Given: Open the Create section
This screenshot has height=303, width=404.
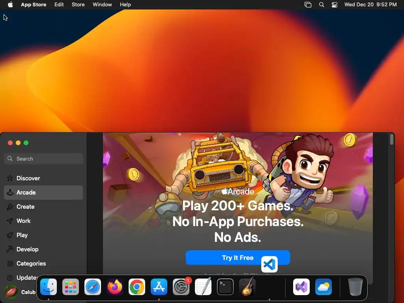Looking at the screenshot, I should pyautogui.click(x=43, y=207).
